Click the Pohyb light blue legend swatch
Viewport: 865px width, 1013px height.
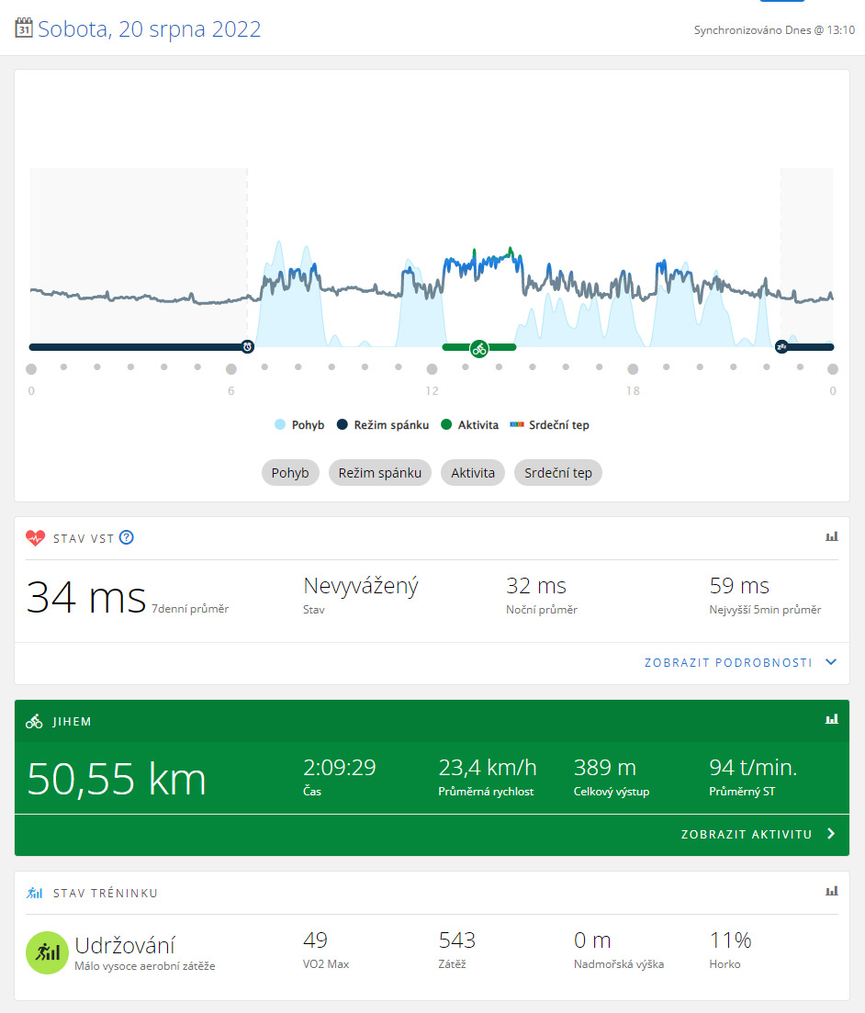point(280,425)
